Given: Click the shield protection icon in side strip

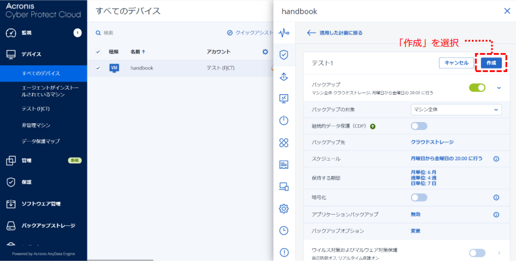Looking at the screenshot, I should [x=284, y=55].
